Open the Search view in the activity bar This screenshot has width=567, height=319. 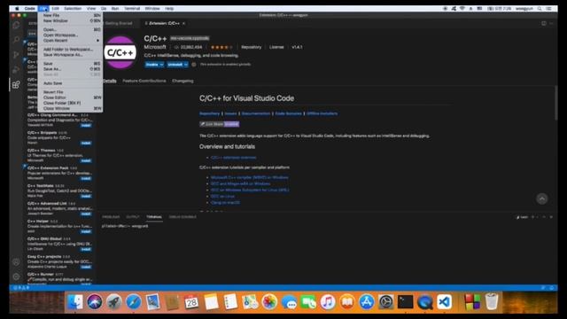[x=16, y=40]
